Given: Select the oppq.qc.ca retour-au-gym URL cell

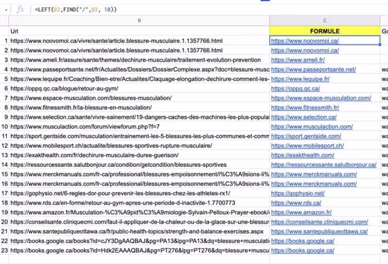Looking at the screenshot, I should coord(140,89).
